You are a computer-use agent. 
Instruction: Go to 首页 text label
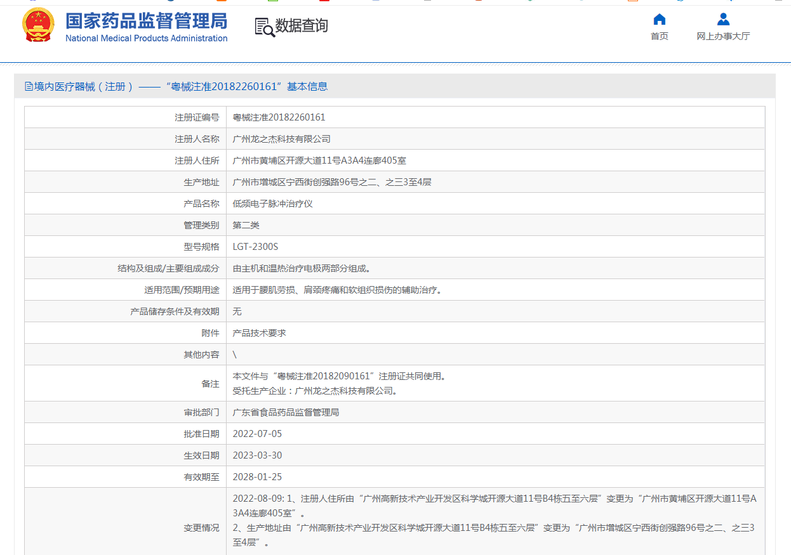(660, 36)
